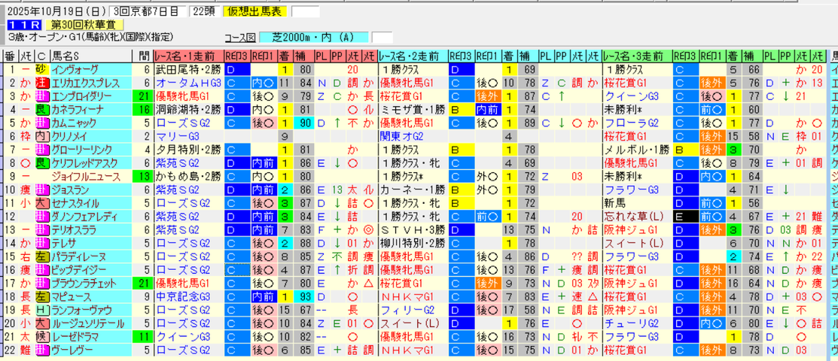
Task: Click the 大 badge beside セナスタイル
Action: pos(41,203)
